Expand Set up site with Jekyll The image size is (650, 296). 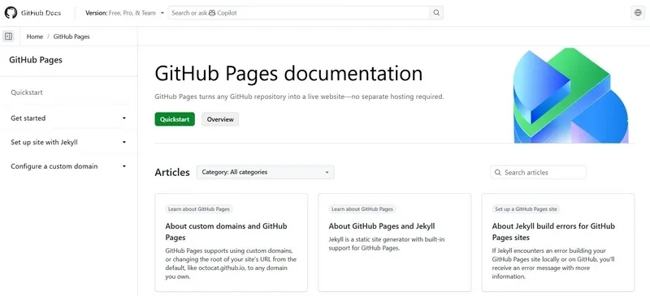[68, 142]
